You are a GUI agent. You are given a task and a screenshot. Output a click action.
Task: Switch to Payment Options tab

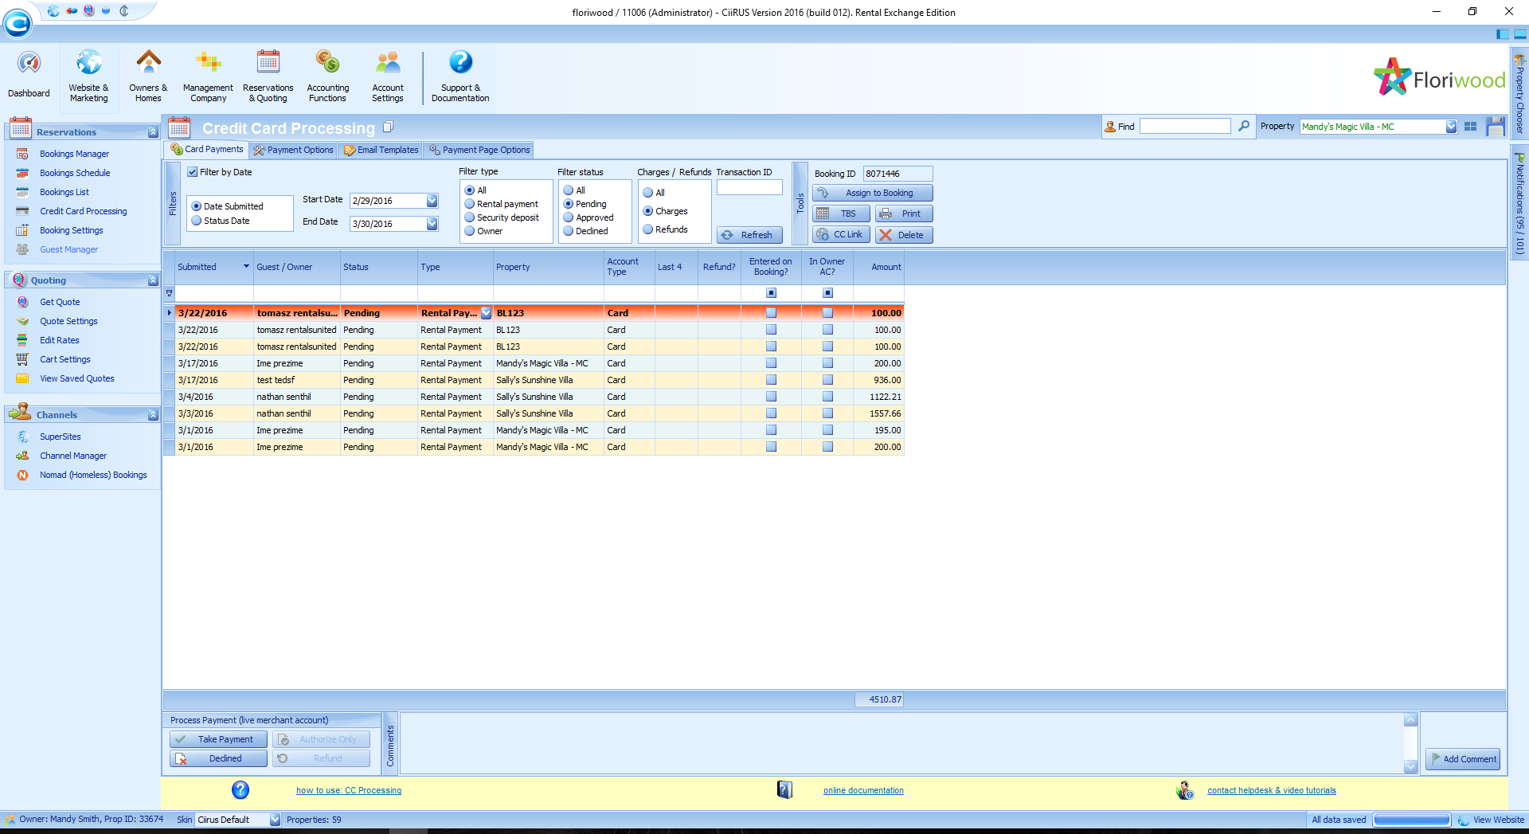coord(293,150)
